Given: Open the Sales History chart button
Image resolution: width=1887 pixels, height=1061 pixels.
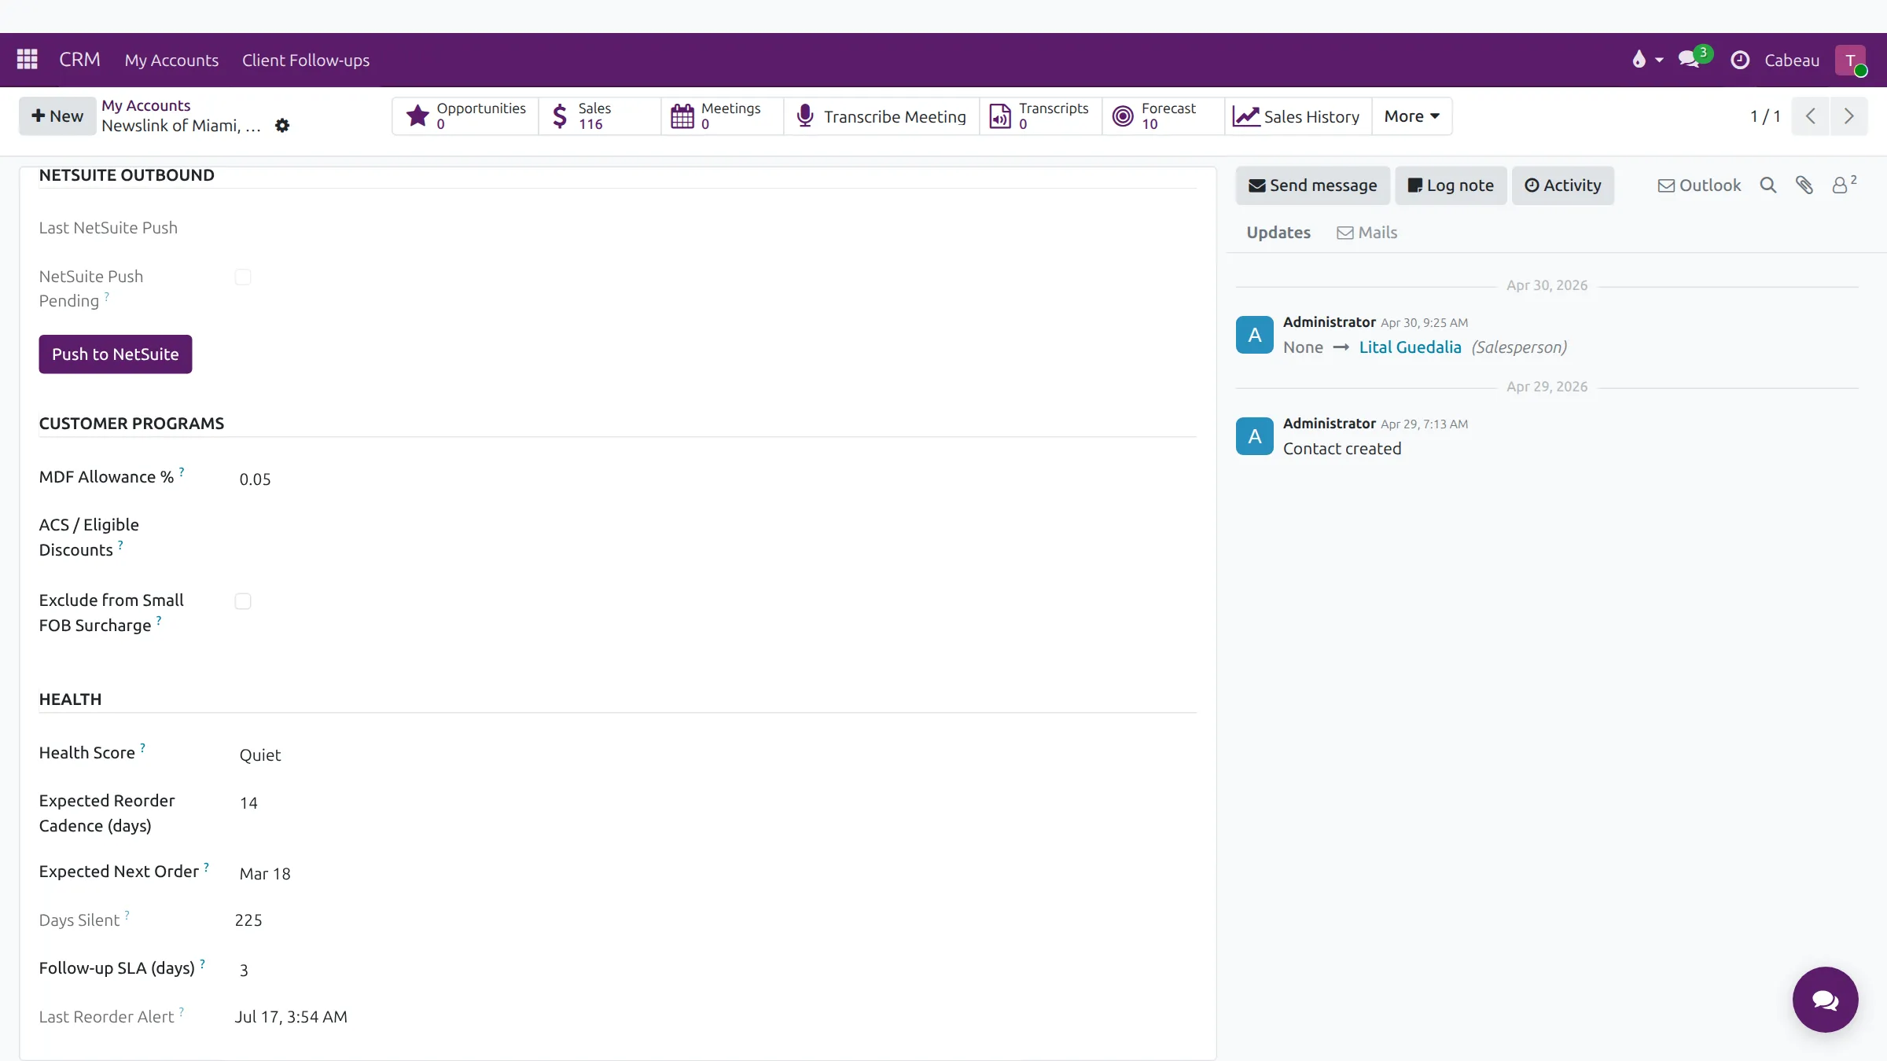Looking at the screenshot, I should [1298, 116].
